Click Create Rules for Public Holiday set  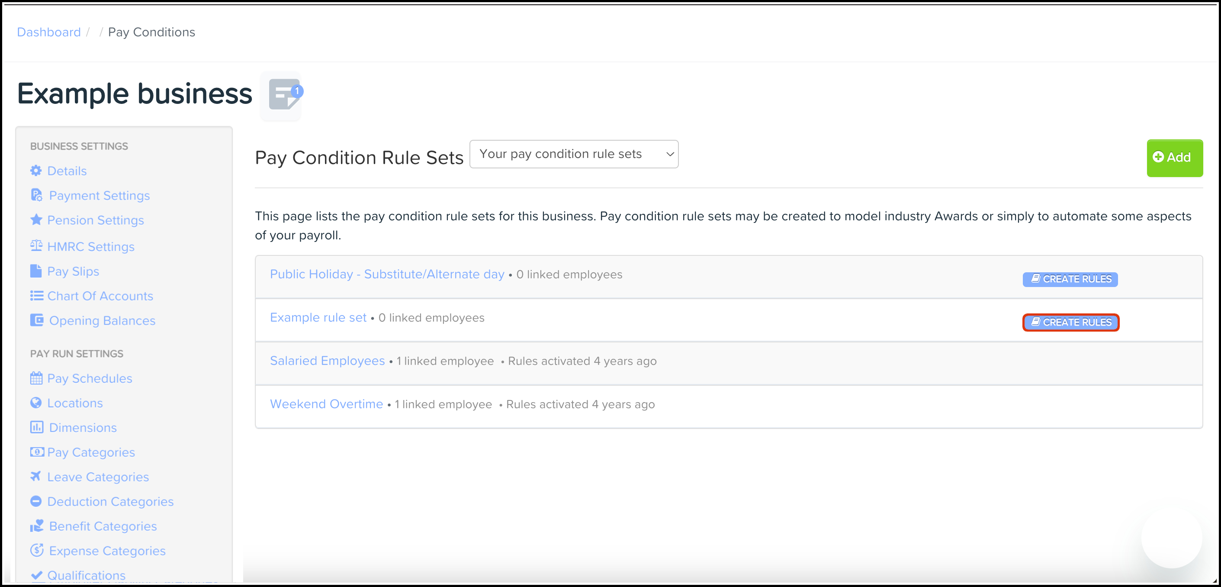(1070, 279)
